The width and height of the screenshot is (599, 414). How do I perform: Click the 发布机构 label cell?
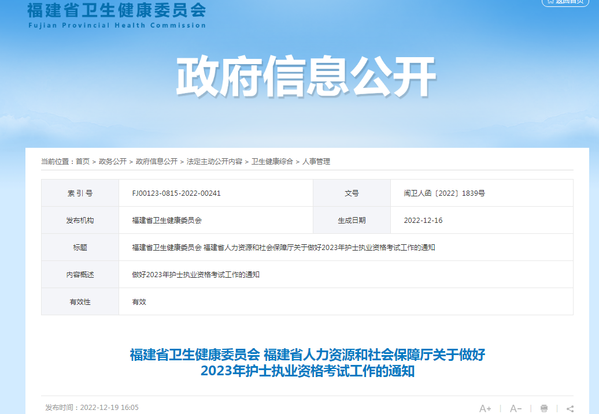tap(80, 220)
